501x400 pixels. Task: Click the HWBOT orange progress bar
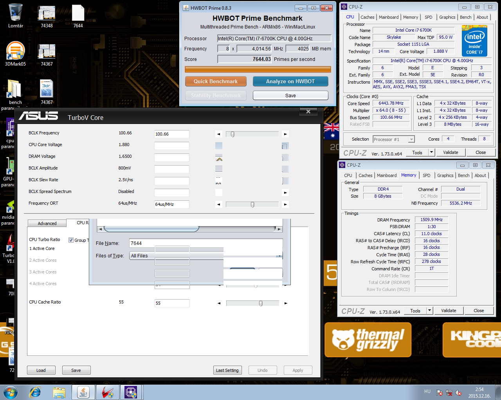[258, 69]
